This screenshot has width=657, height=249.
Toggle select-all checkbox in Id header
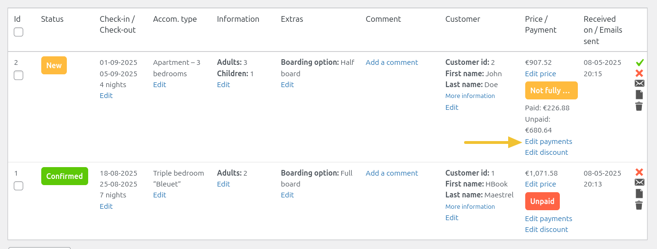point(18,32)
